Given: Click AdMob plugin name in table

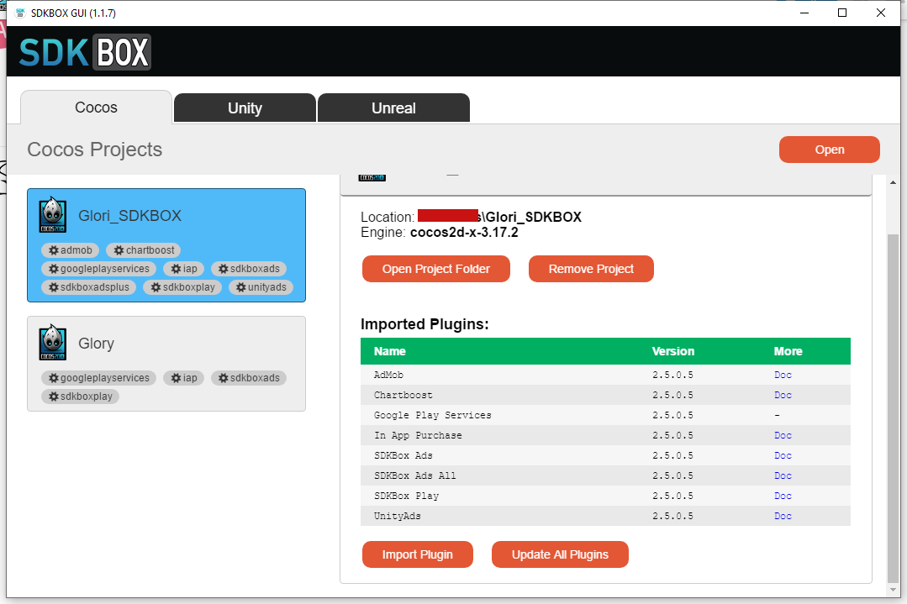Looking at the screenshot, I should (388, 376).
